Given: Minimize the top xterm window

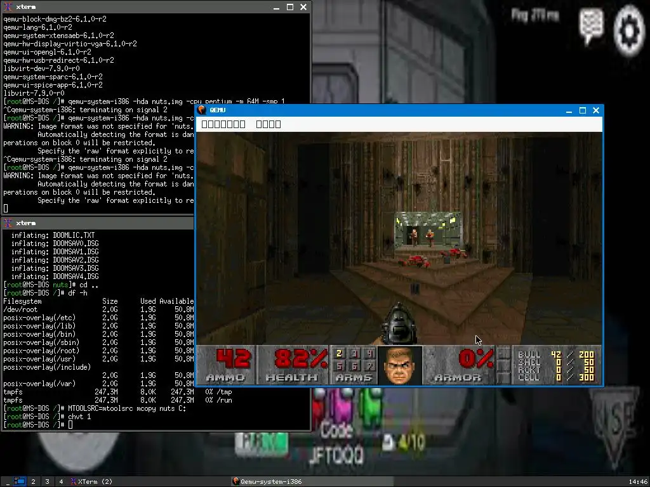Looking at the screenshot, I should tap(277, 8).
